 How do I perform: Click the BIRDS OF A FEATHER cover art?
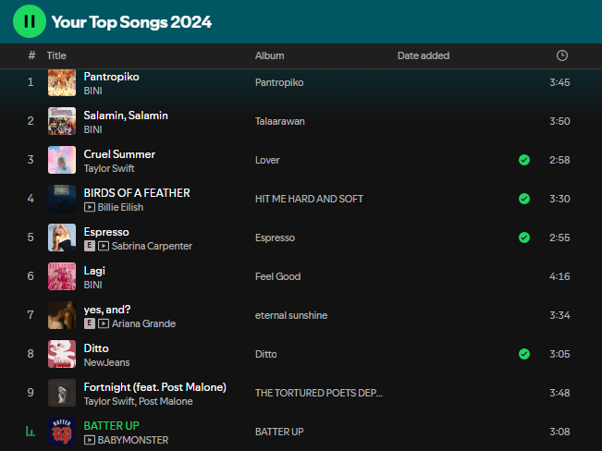(62, 199)
